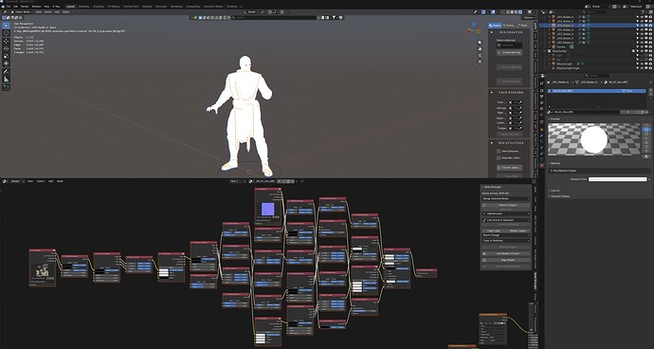654x349 pixels.
Task: Click the Detach Outputs button
Action: 506,205
